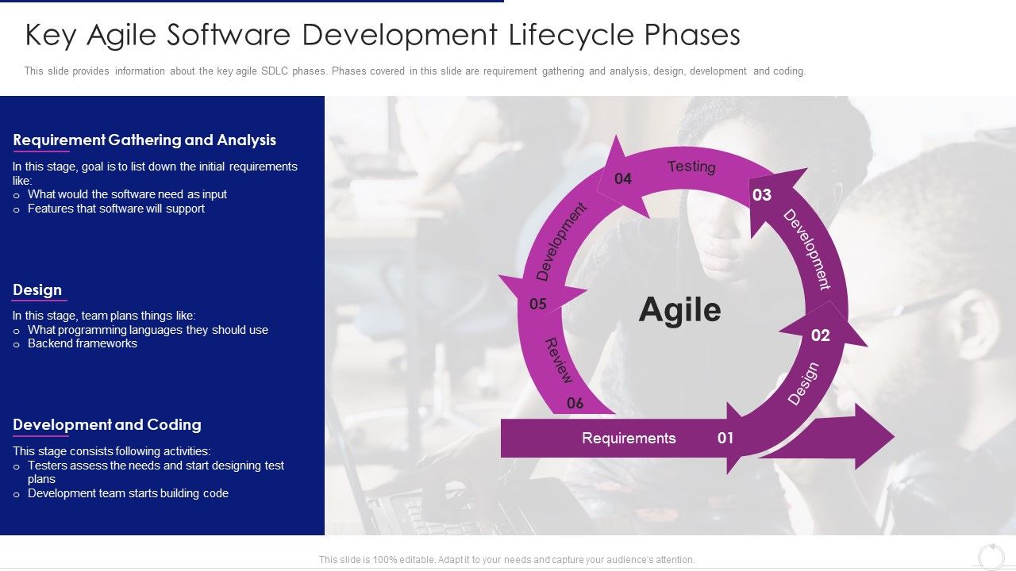Click the Requirements arrow banner
This screenshot has width=1016, height=571.
coord(629,437)
